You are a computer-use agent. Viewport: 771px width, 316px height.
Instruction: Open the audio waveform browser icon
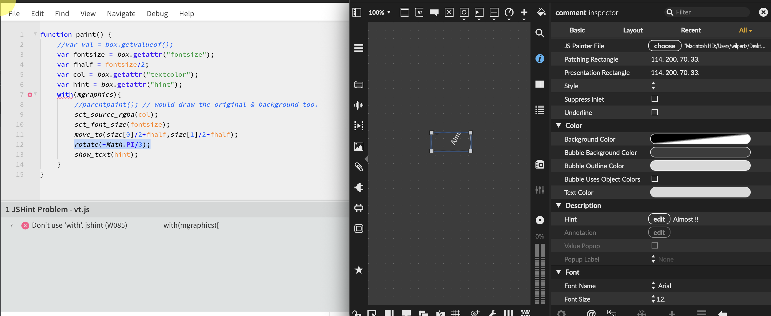click(x=359, y=105)
